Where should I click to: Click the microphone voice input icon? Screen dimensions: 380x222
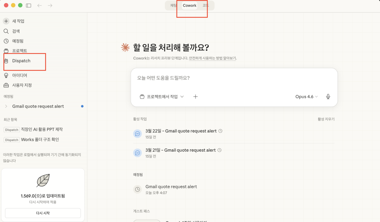pyautogui.click(x=328, y=97)
